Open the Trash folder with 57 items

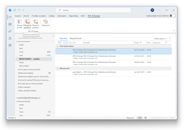[34, 112]
